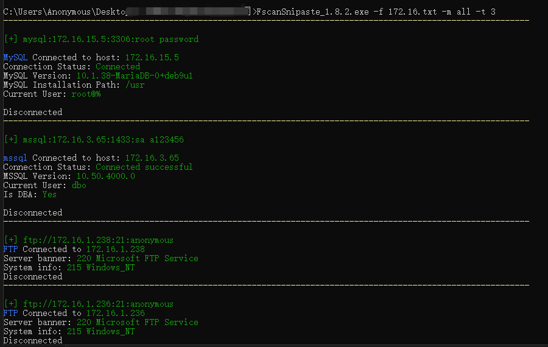Click the MySQL host IP 172.16.15.5

[152, 57]
